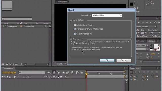Click the 8 bpc color depth setting
162x91 pixels.
tap(15, 64)
